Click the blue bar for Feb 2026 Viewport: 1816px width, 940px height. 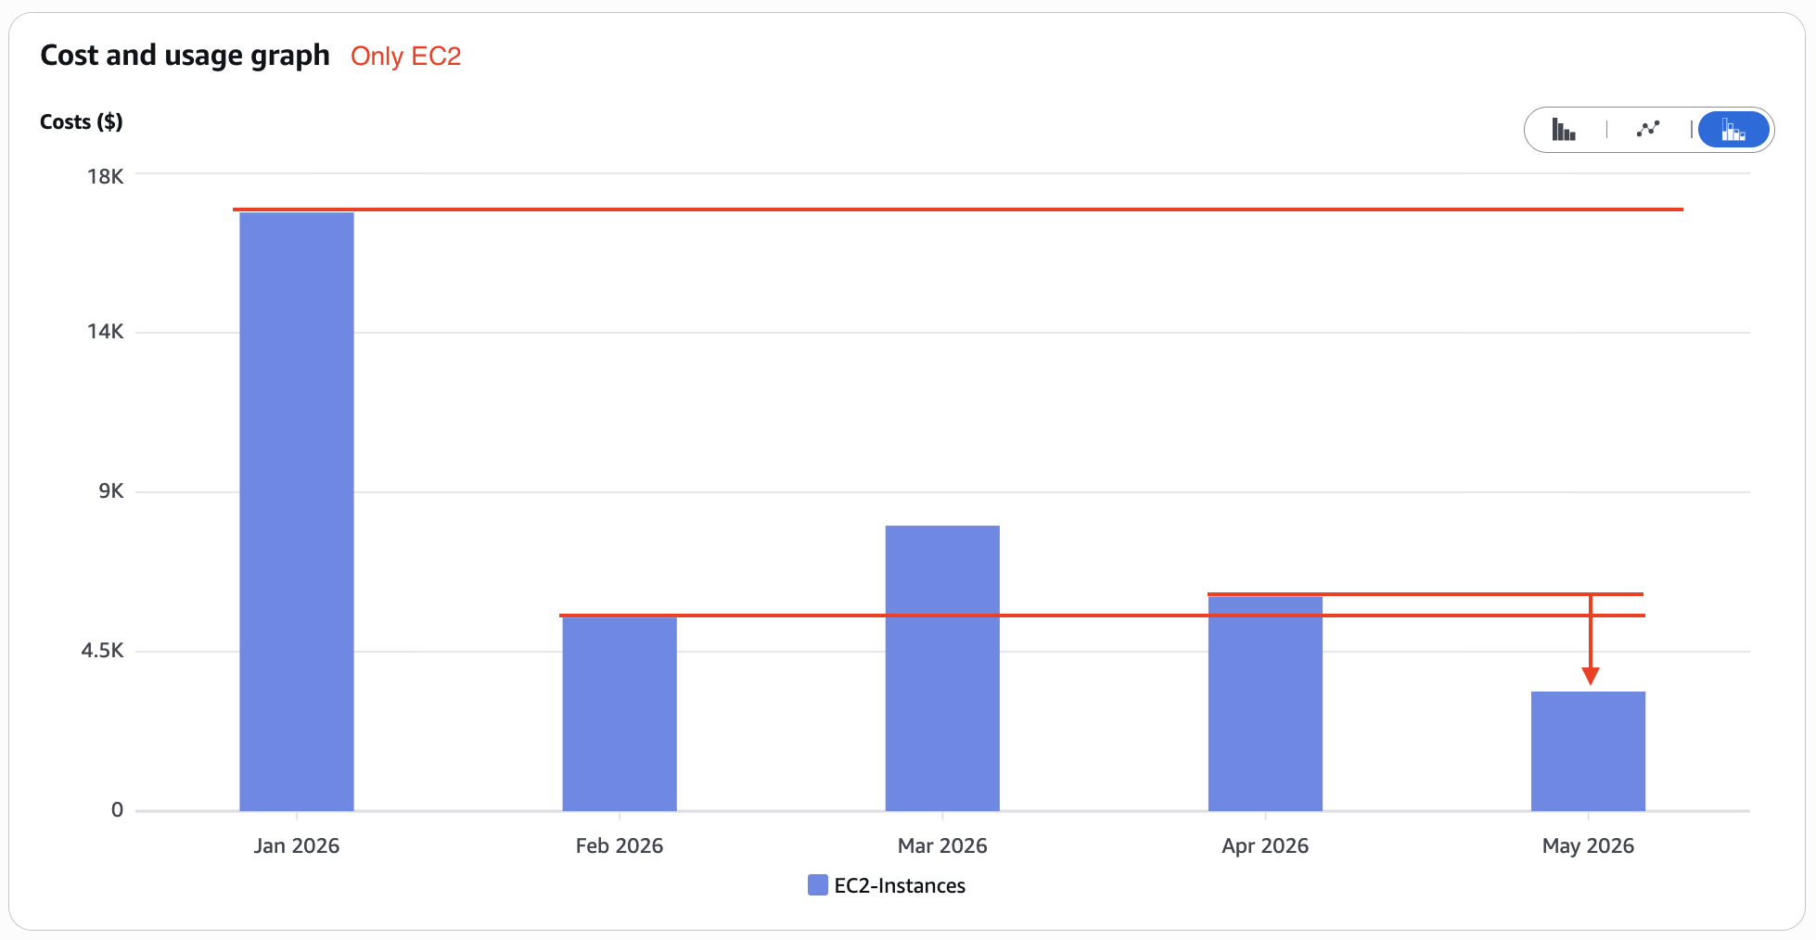620,714
